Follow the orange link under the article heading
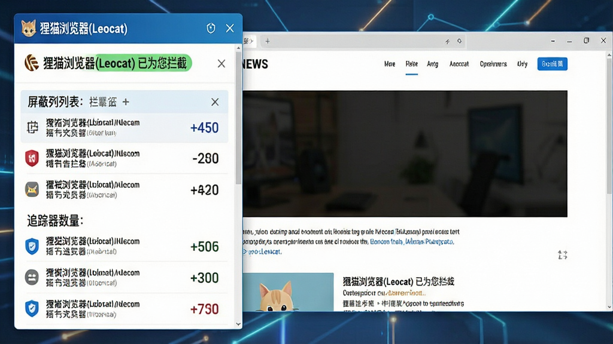 click(x=406, y=293)
